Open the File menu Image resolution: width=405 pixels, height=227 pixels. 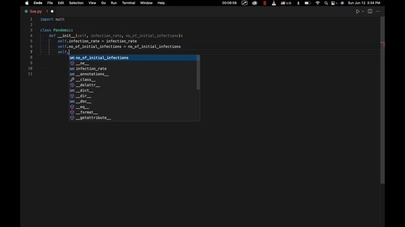click(50, 3)
